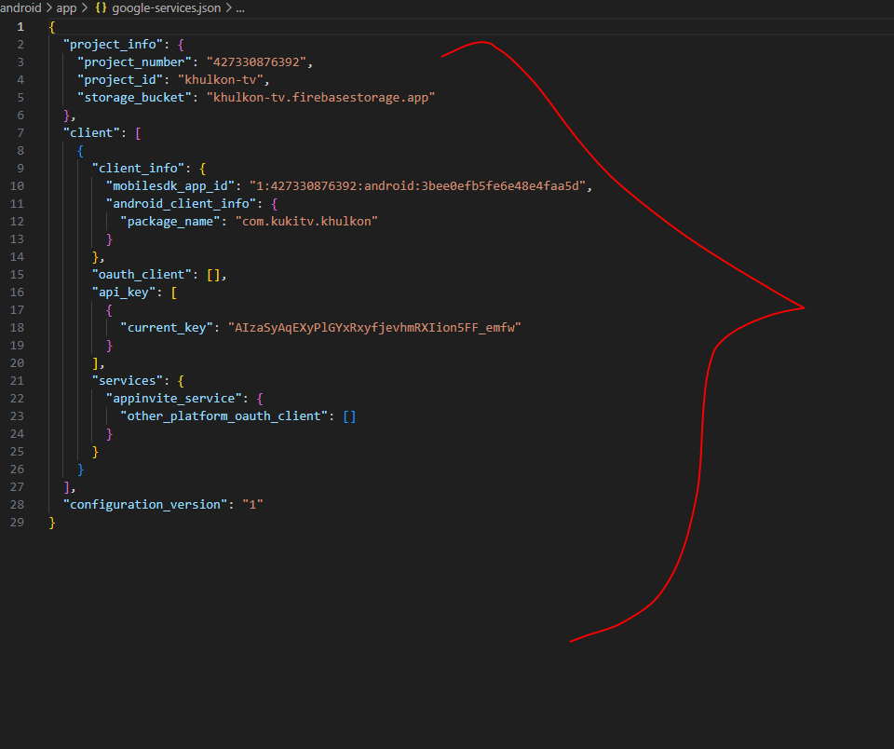Click the "android_client_info" key
The height and width of the screenshot is (749, 894).
[x=182, y=204]
